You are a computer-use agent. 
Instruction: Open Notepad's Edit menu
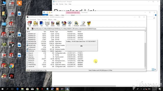tap(57, 4)
